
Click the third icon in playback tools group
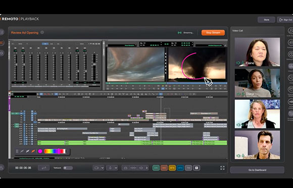click(x=141, y=168)
